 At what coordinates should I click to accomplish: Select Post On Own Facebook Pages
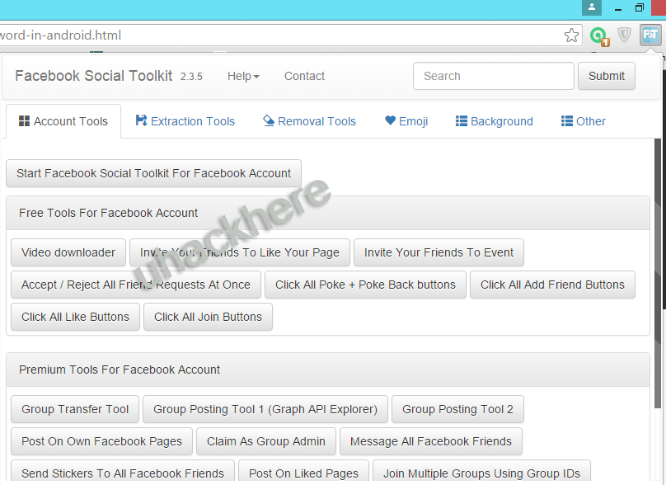(101, 441)
